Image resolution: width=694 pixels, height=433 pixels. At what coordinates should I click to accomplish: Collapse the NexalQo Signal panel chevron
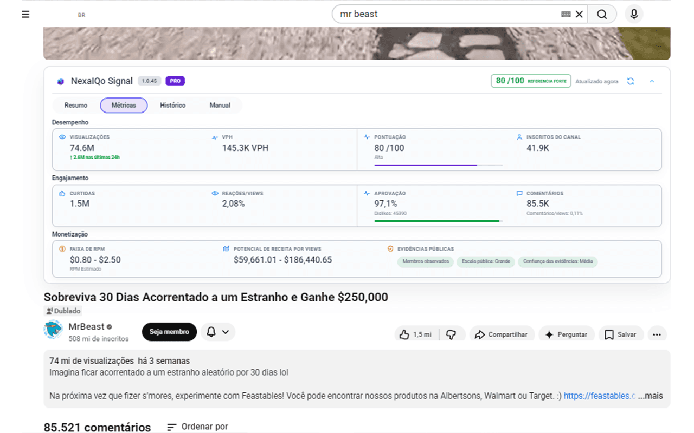point(652,81)
